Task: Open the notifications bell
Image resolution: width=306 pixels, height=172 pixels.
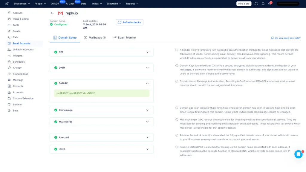Action: [x=263, y=4]
